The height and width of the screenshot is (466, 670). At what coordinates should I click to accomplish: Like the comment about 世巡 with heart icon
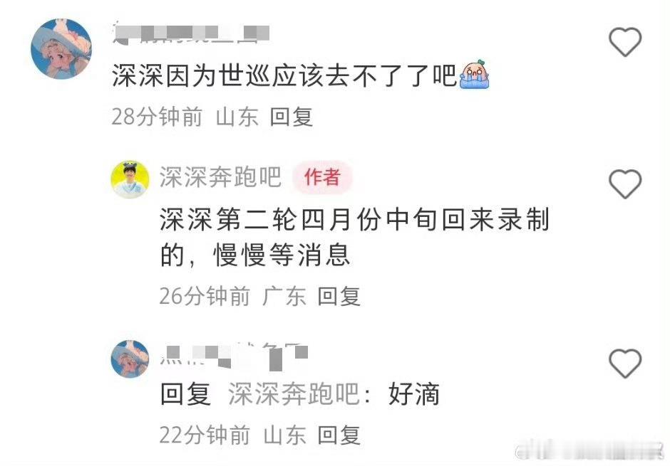624,42
